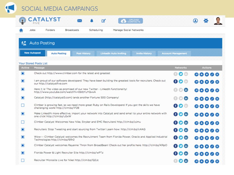The height and width of the screenshot is (175, 234).
Task: Uncheck Active for 'Florida Power & Light Recruiter Site' post
Action: point(23,153)
